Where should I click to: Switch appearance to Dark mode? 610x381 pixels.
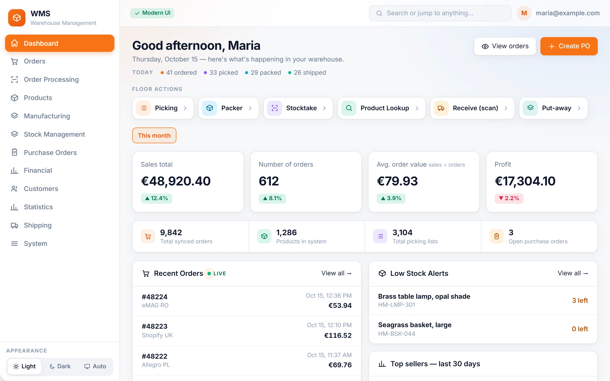[60, 366]
